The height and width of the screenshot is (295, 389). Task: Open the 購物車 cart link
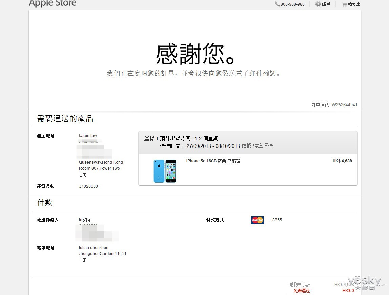(x=354, y=4)
